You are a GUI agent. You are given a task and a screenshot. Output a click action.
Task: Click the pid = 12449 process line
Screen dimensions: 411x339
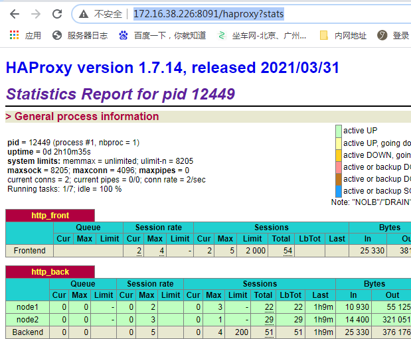tap(74, 143)
